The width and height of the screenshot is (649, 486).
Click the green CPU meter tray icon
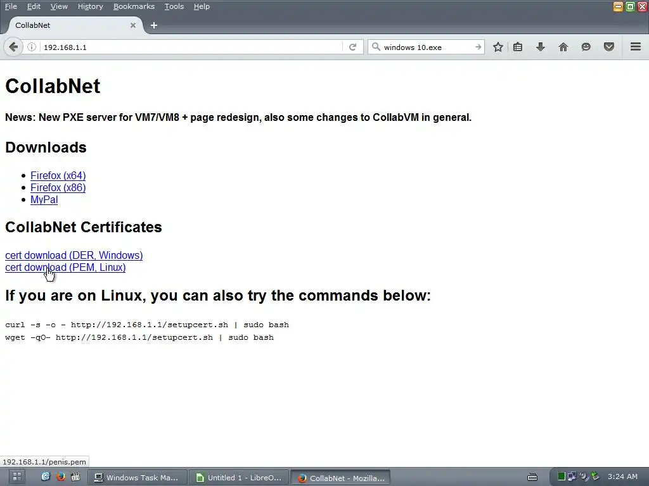point(562,477)
